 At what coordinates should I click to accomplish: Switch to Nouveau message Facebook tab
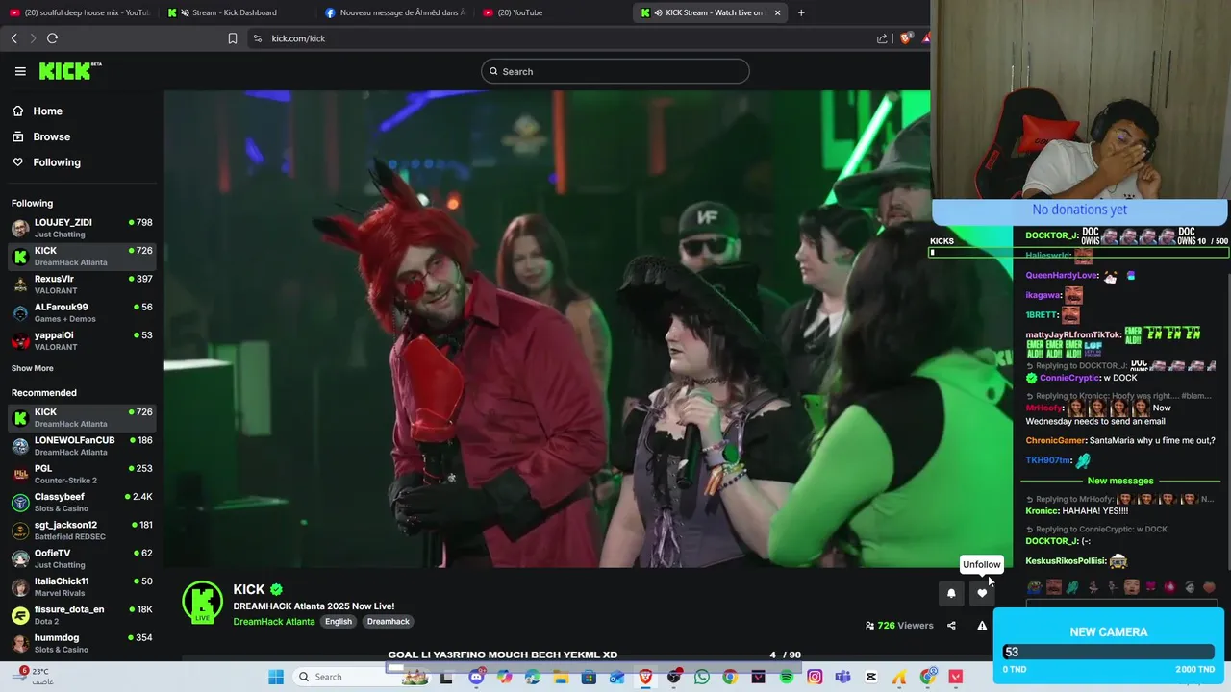pos(394,12)
